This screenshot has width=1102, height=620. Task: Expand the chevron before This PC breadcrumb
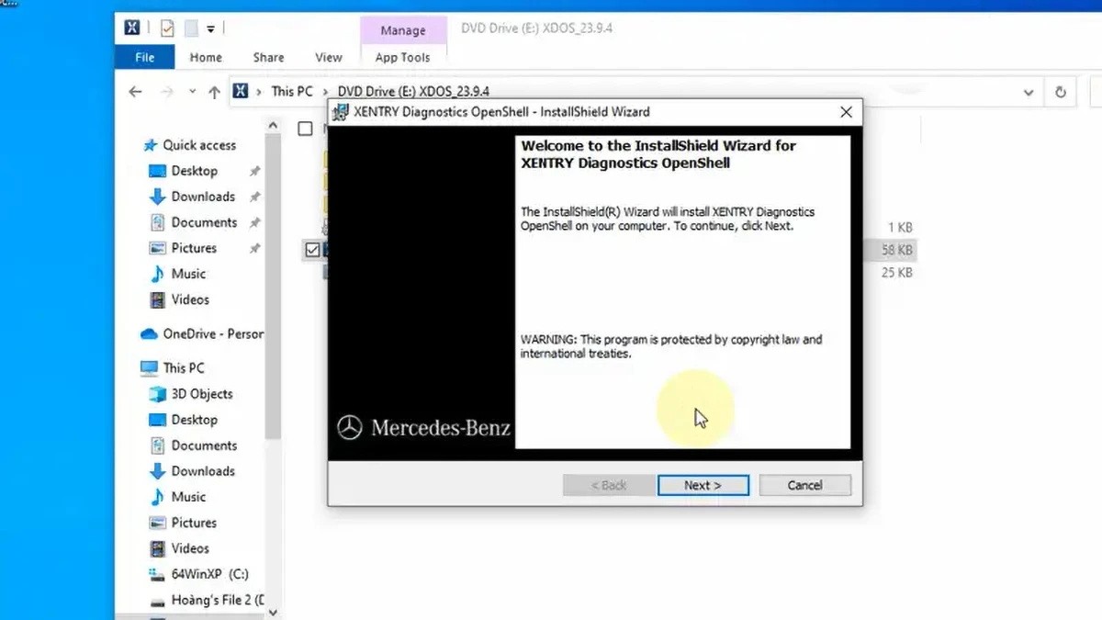click(260, 92)
